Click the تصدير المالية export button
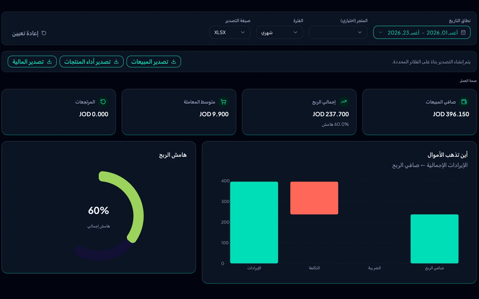Image resolution: width=479 pixels, height=299 pixels. click(x=32, y=62)
